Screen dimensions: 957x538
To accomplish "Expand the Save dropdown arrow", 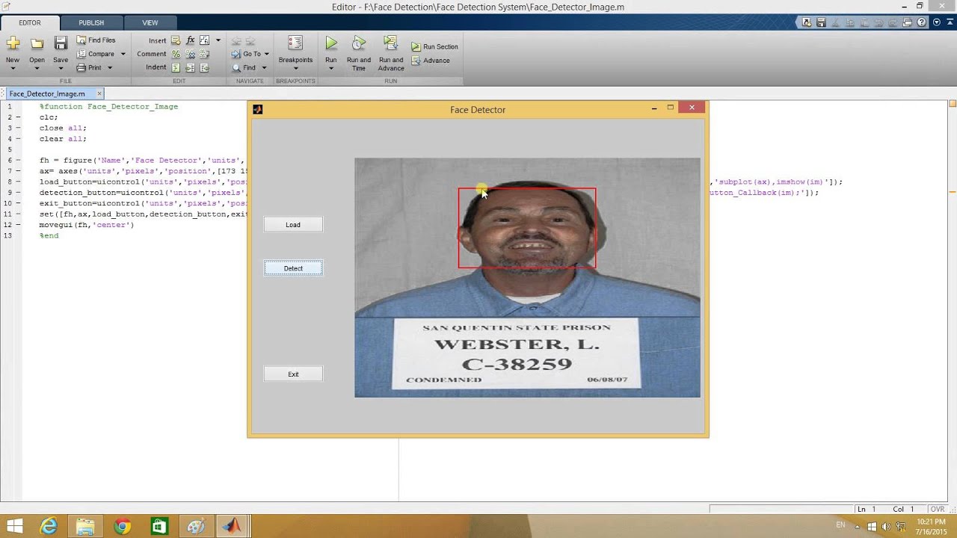I will click(x=61, y=69).
